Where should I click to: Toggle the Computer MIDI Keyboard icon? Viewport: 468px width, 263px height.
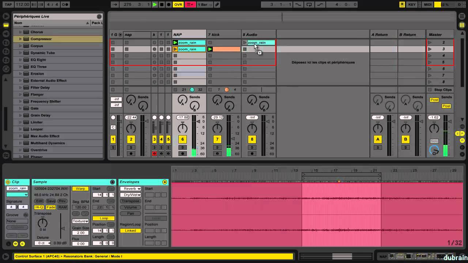402,4
